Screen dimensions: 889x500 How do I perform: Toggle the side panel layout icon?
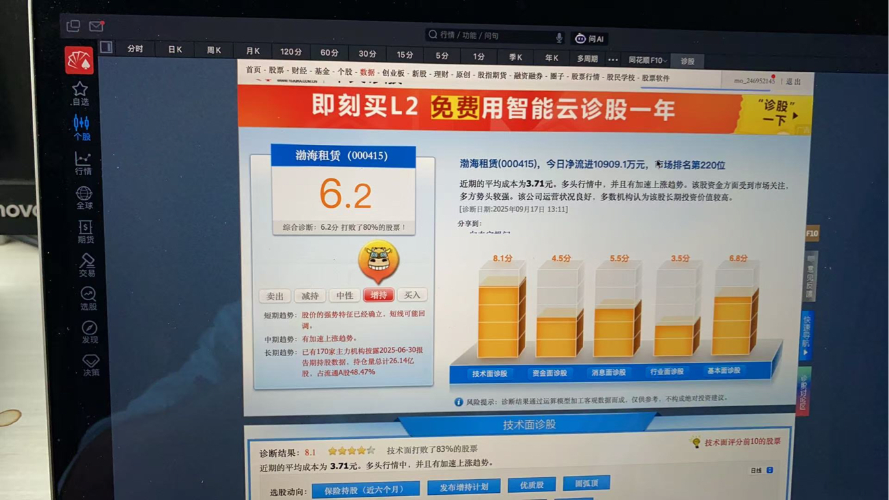(106, 47)
